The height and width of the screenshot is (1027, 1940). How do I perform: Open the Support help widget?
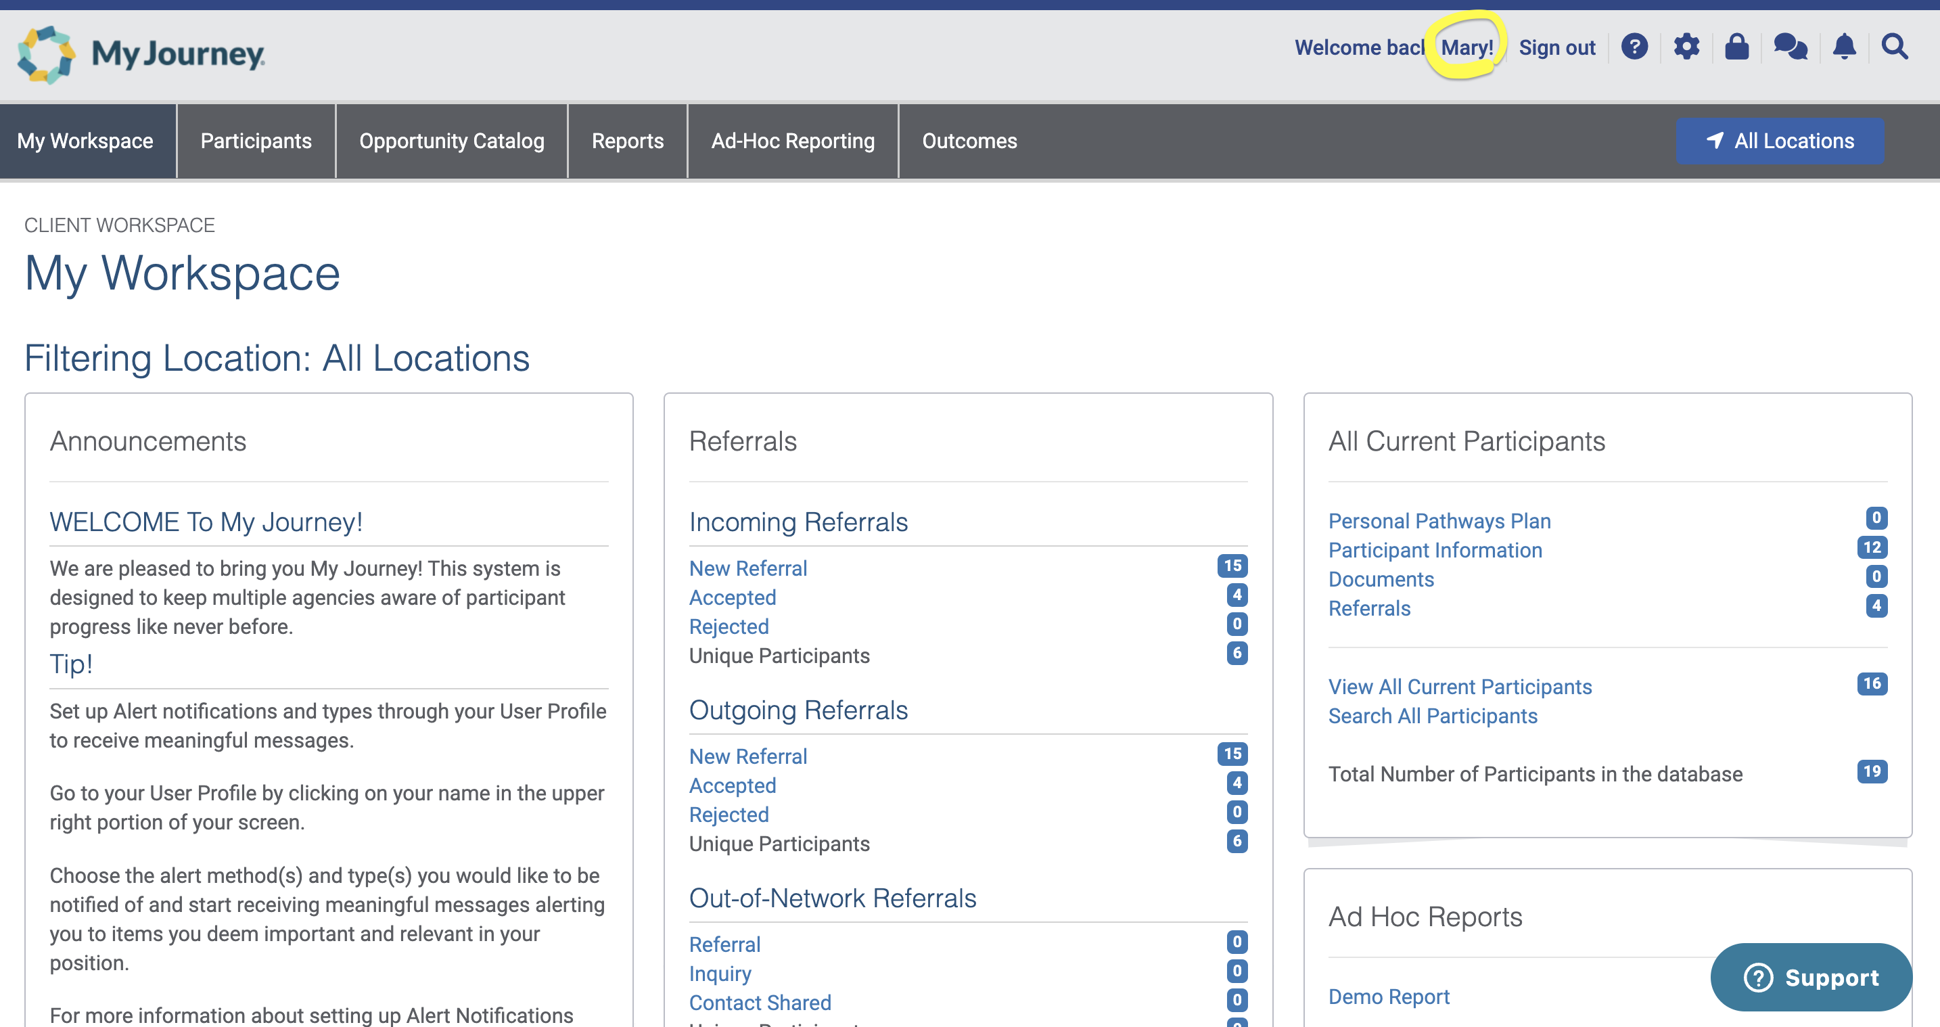[x=1811, y=977]
